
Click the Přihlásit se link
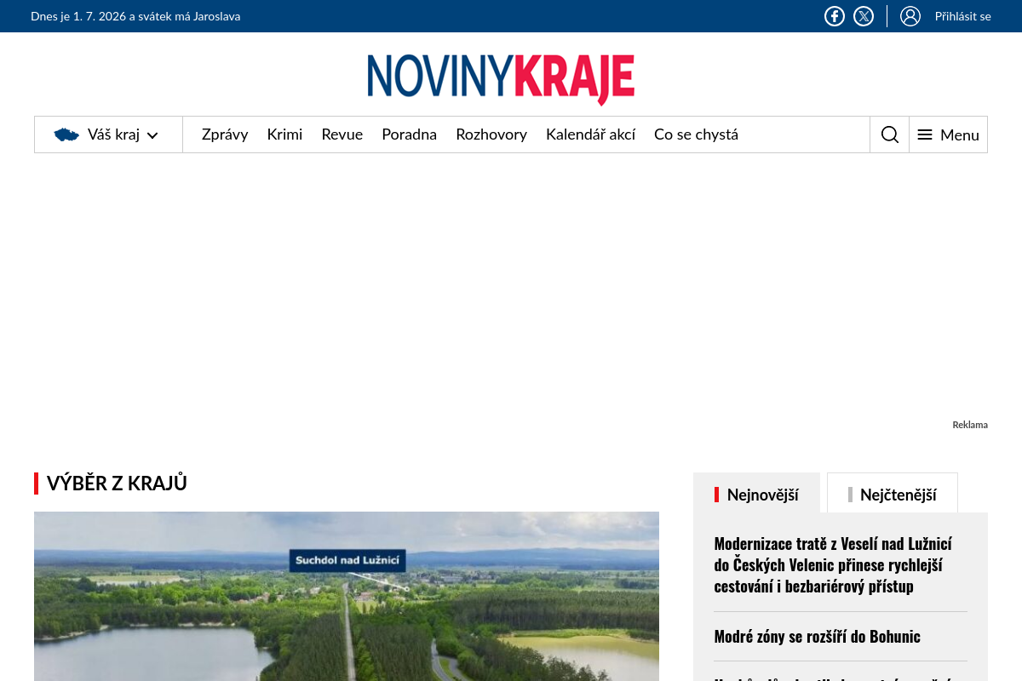click(962, 16)
